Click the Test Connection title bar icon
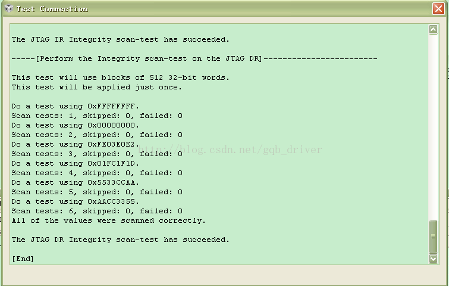The width and height of the screenshot is (449, 286). pyautogui.click(x=9, y=8)
